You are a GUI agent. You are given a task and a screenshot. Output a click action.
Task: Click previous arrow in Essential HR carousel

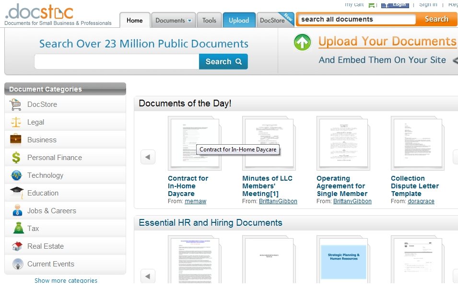[148, 276]
